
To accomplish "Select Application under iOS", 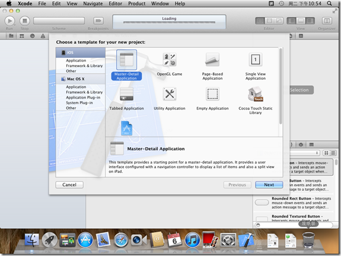I will tap(76, 60).
